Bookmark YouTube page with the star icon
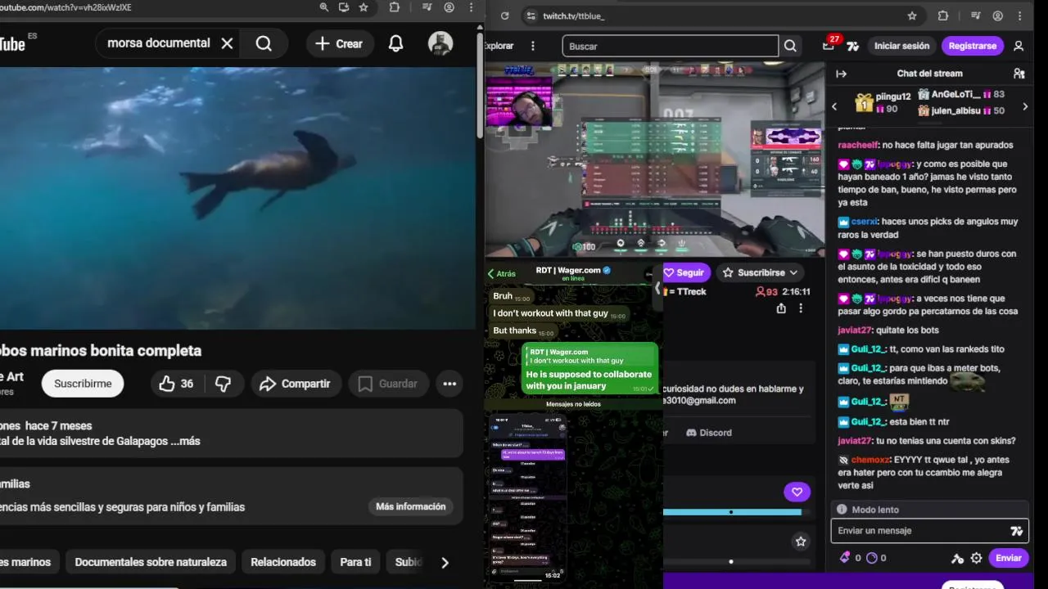This screenshot has width=1048, height=589. click(364, 7)
